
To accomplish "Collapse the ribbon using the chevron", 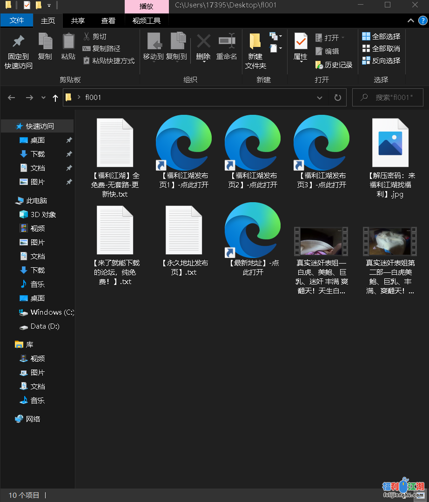I will click(410, 20).
